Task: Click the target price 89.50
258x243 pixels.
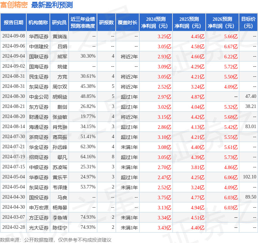Action: pyautogui.click(x=251, y=197)
